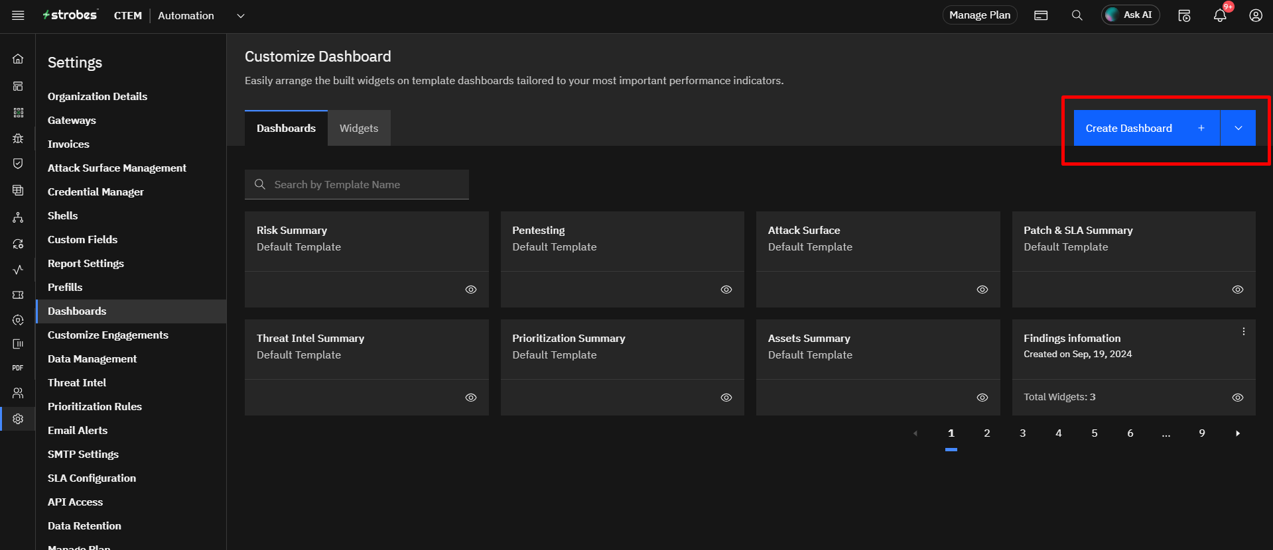Expand the Create Dashboard dropdown arrow

[1238, 128]
